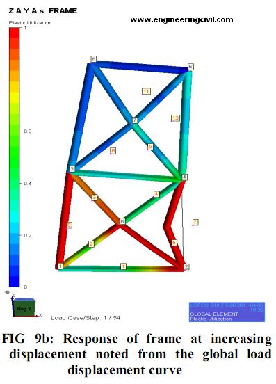Select node label 3 at left mid joint
The width and height of the screenshot is (276, 384).
pos(72,169)
